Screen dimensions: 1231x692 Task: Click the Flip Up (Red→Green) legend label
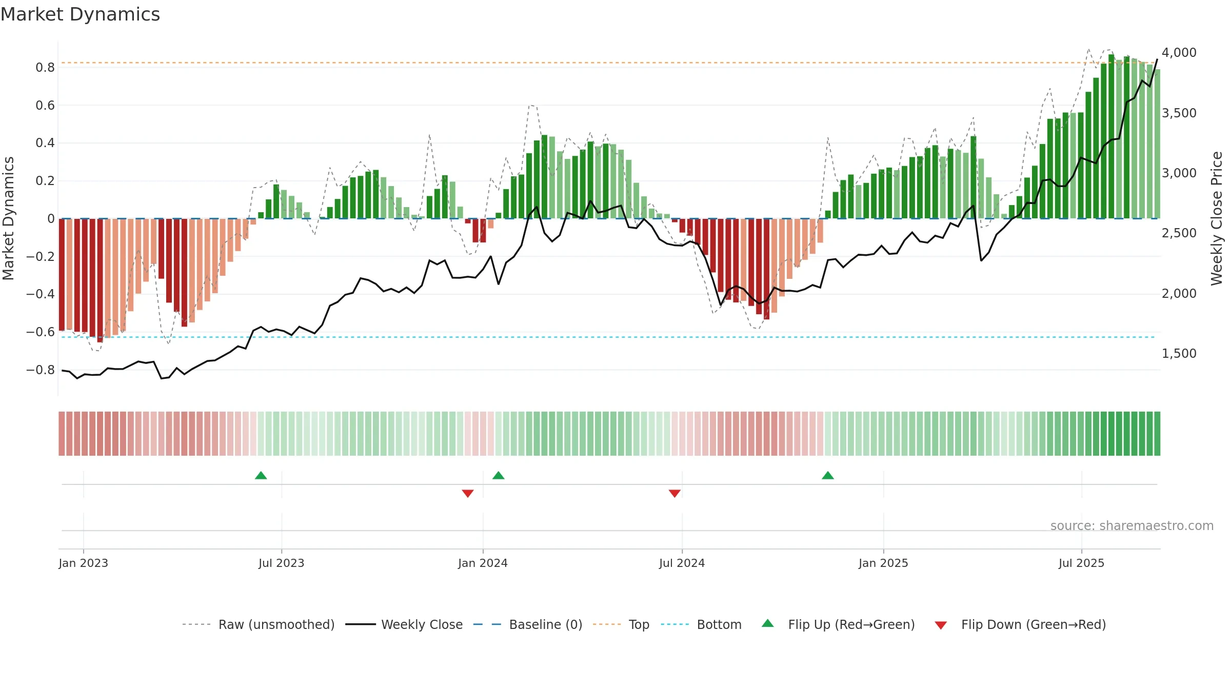pos(851,624)
